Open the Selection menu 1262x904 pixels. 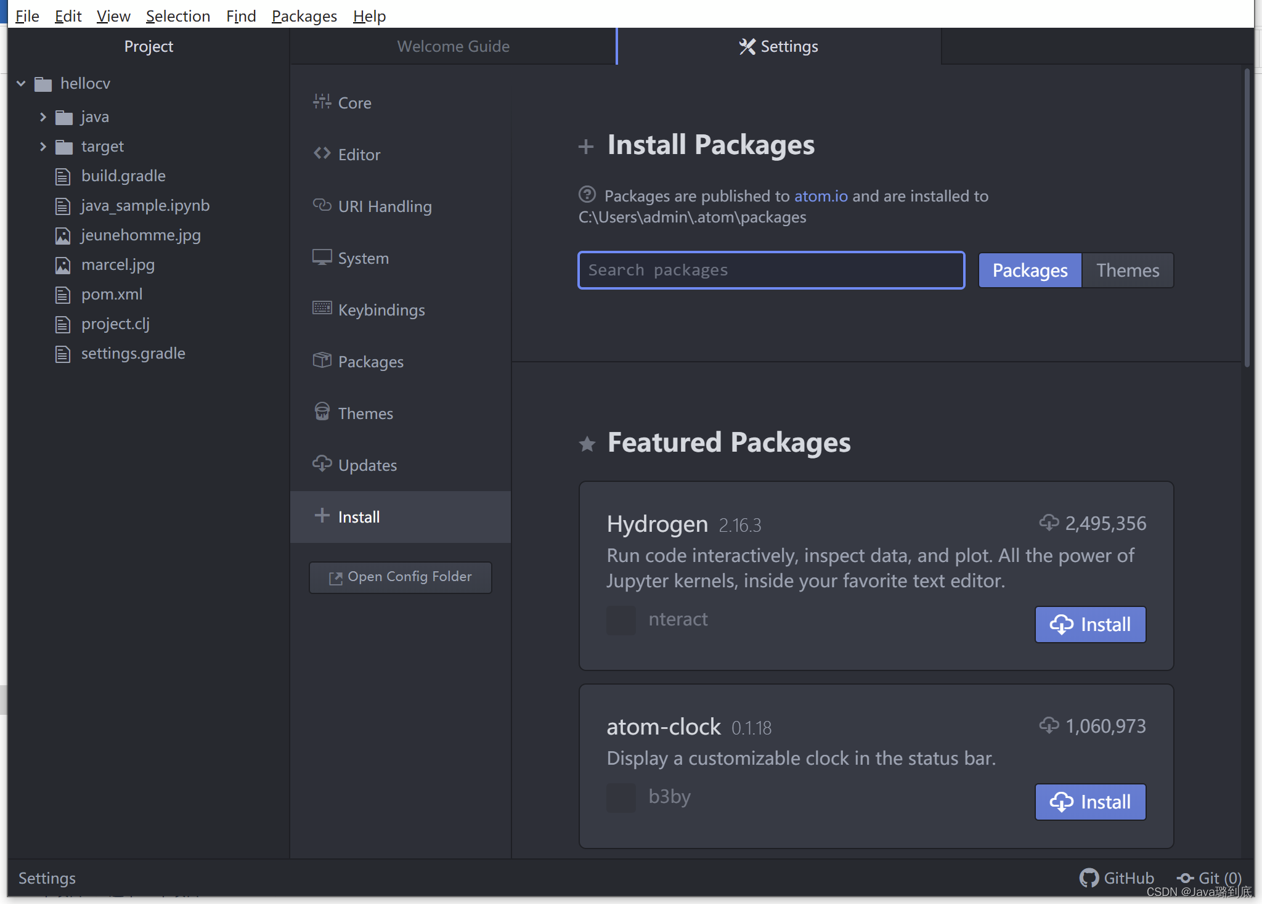click(x=178, y=15)
